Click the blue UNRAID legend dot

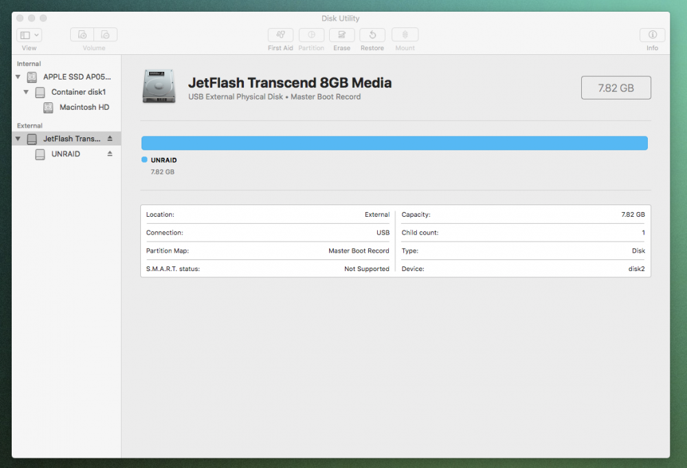144,160
